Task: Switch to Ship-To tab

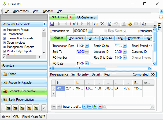Action: point(107,38)
